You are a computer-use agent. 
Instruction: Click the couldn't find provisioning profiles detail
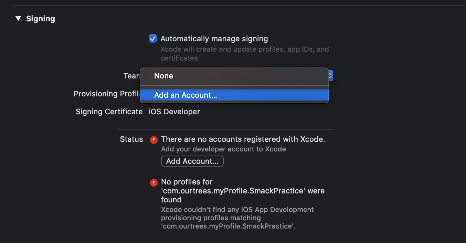point(237,218)
